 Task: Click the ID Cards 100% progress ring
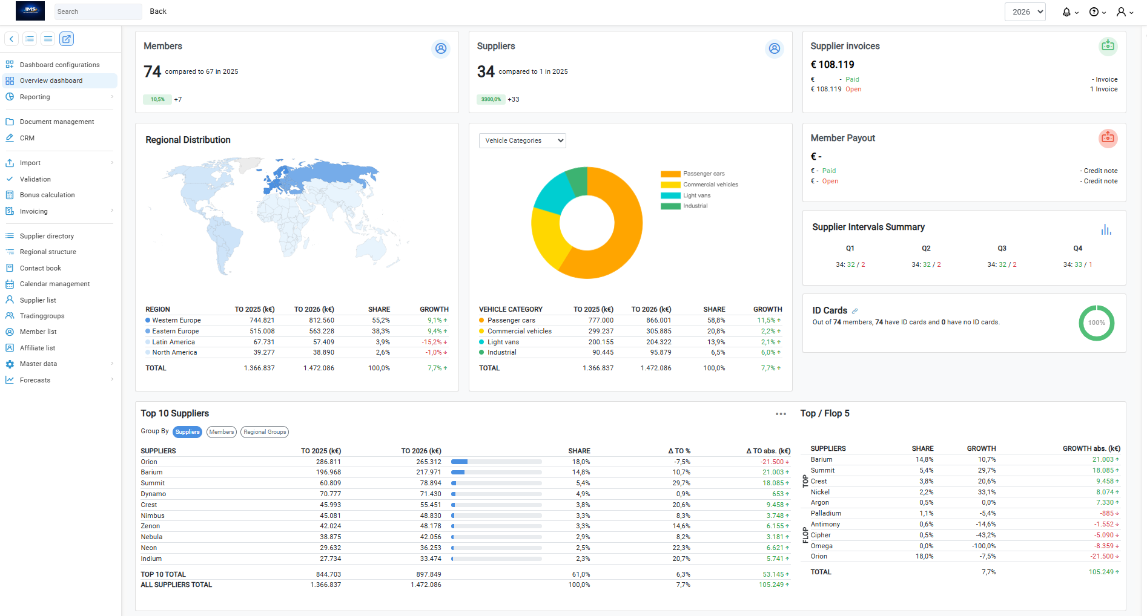coord(1096,323)
